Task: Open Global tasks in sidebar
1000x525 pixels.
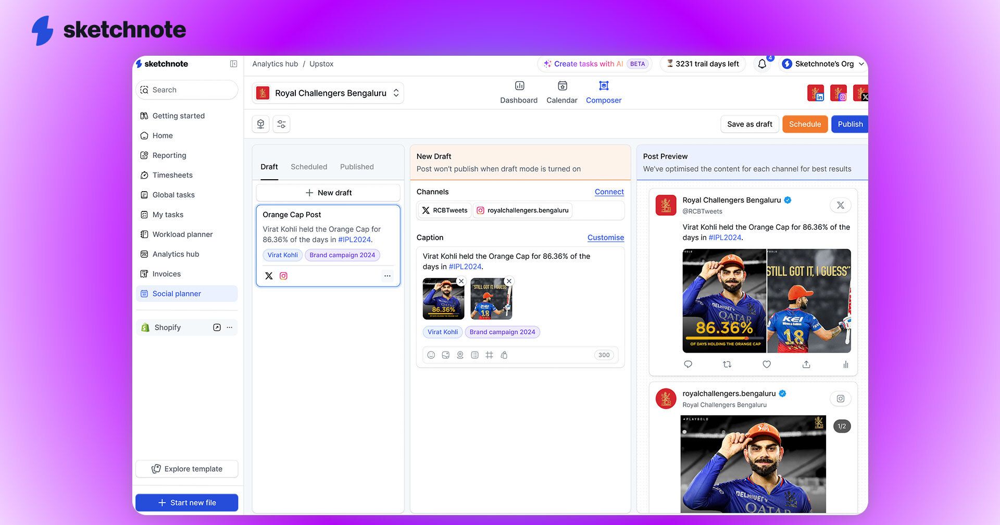Action: 187,195
